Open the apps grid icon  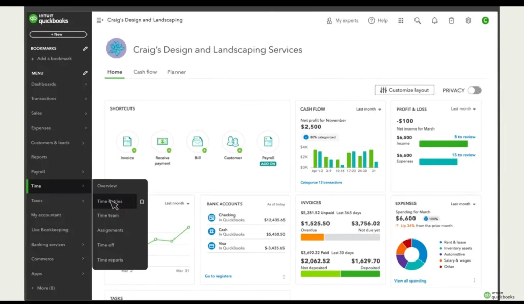click(401, 20)
